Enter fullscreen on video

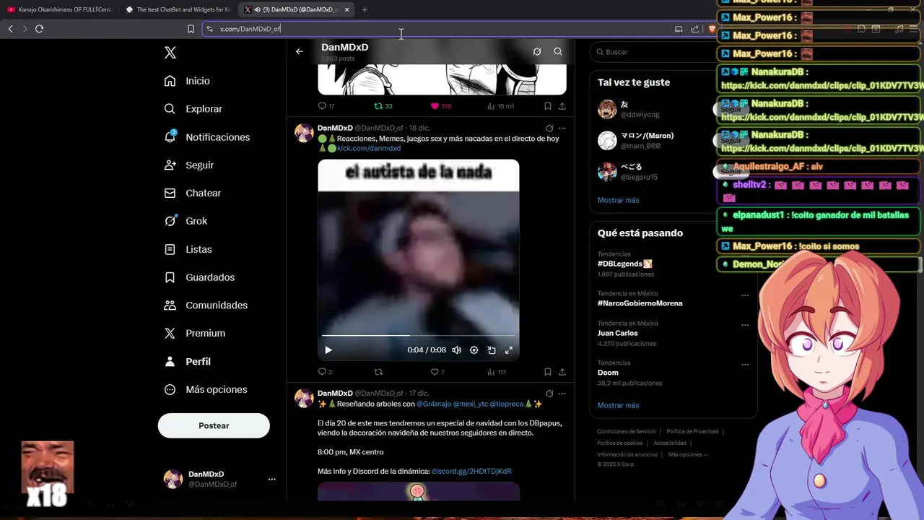click(509, 350)
